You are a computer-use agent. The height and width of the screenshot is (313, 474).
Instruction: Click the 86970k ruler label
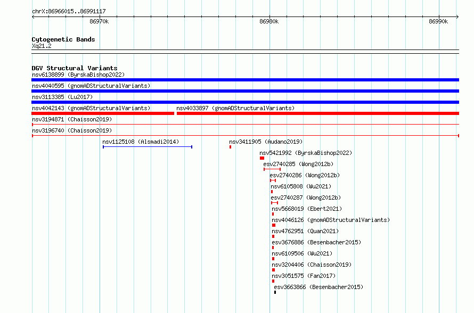(x=99, y=21)
